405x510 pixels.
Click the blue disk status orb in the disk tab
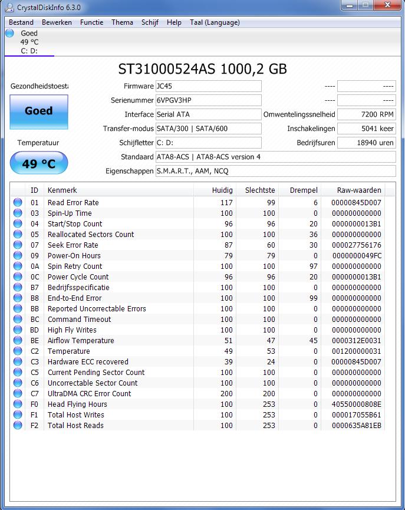10,33
